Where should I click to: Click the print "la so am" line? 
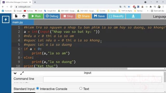pos(51,53)
